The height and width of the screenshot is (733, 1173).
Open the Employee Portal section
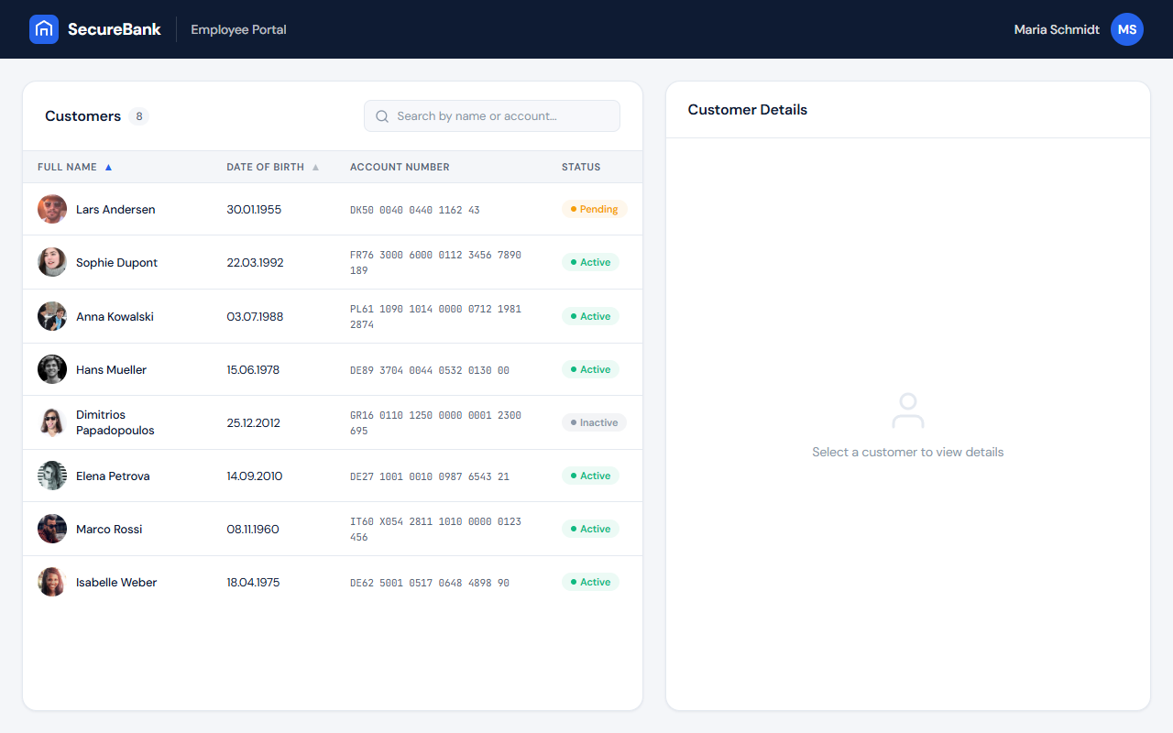237,29
